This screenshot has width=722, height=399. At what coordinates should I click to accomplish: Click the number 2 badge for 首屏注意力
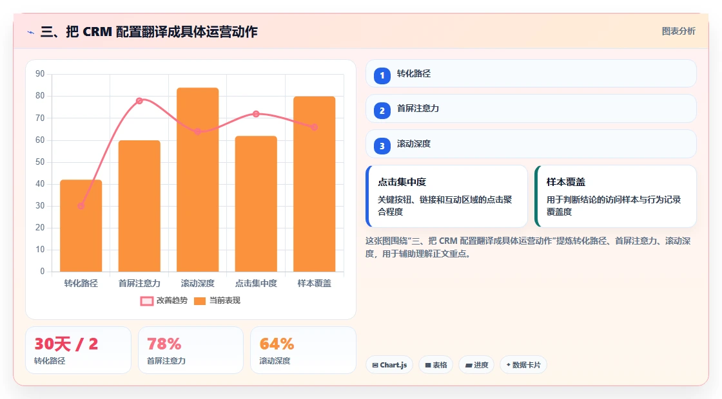point(382,111)
